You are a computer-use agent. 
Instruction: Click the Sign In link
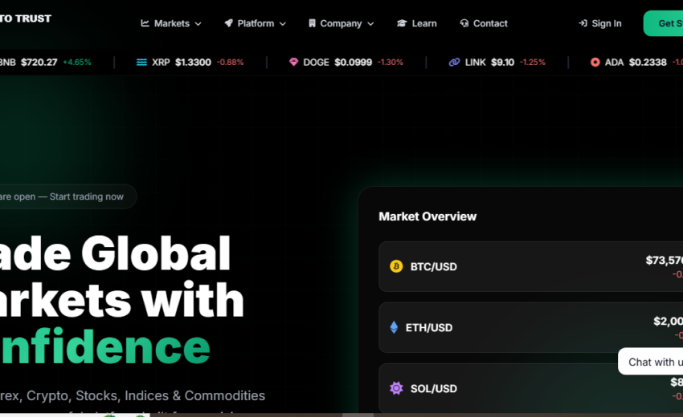[599, 23]
